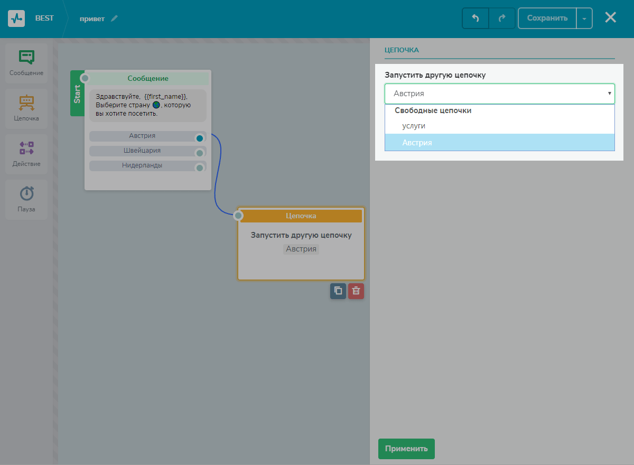Click the BEST breadcrumb

pyautogui.click(x=44, y=18)
